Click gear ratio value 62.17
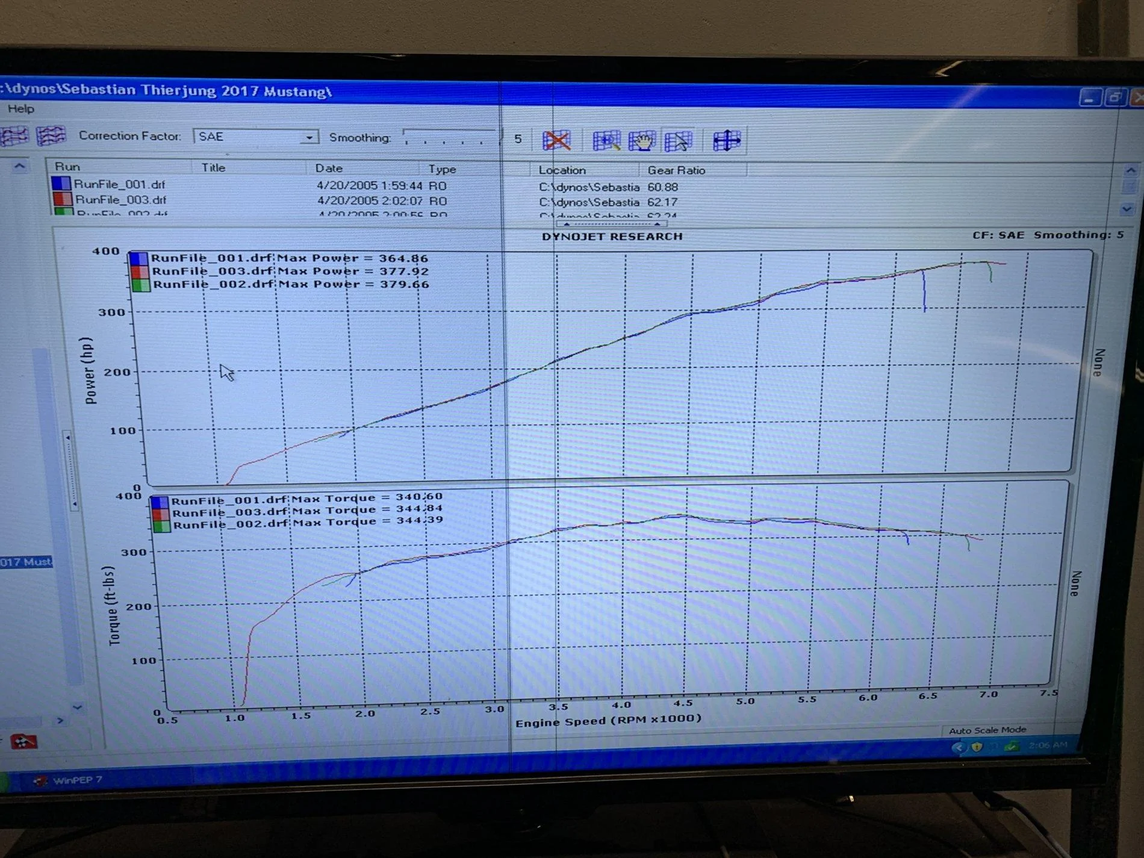Screen dimensions: 1144x858 pyautogui.click(x=662, y=202)
